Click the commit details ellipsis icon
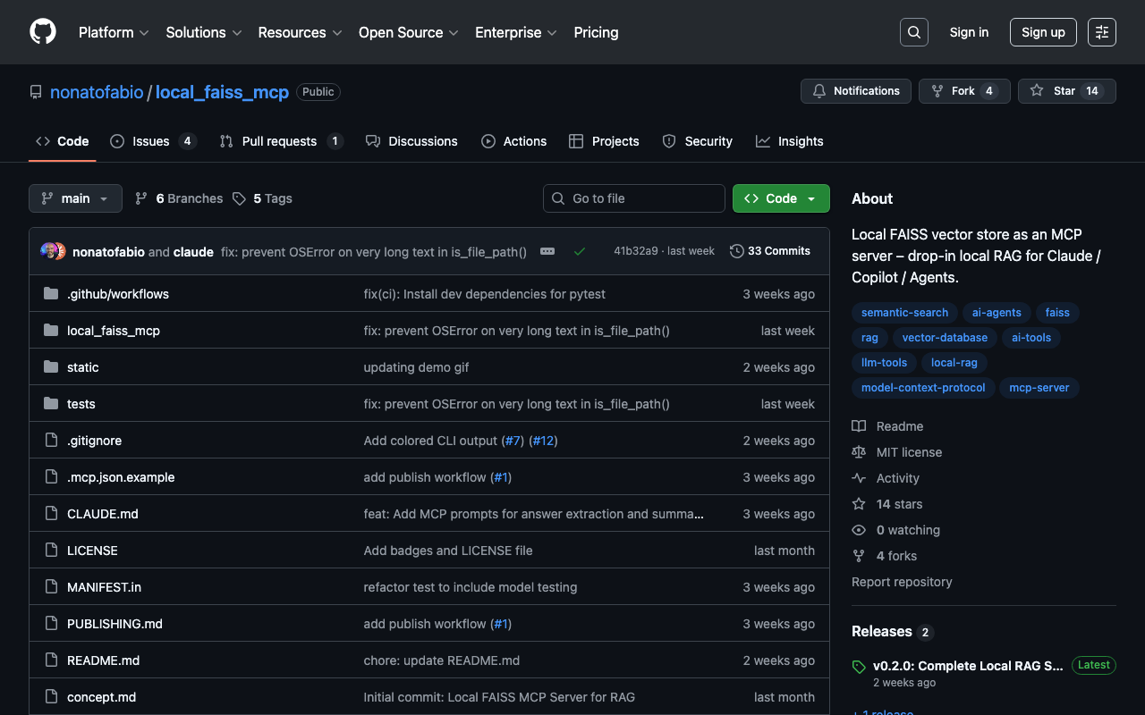This screenshot has height=715, width=1145. pyautogui.click(x=547, y=252)
